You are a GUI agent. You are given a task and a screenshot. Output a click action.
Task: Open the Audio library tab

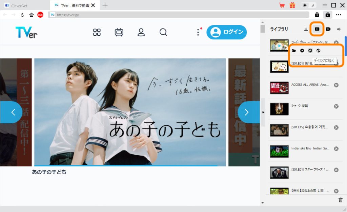coord(339,29)
